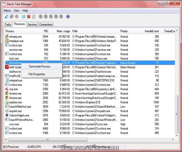This screenshot has width=182, height=152.
Task: Select the csrss.exe process row
Action: 89,124
